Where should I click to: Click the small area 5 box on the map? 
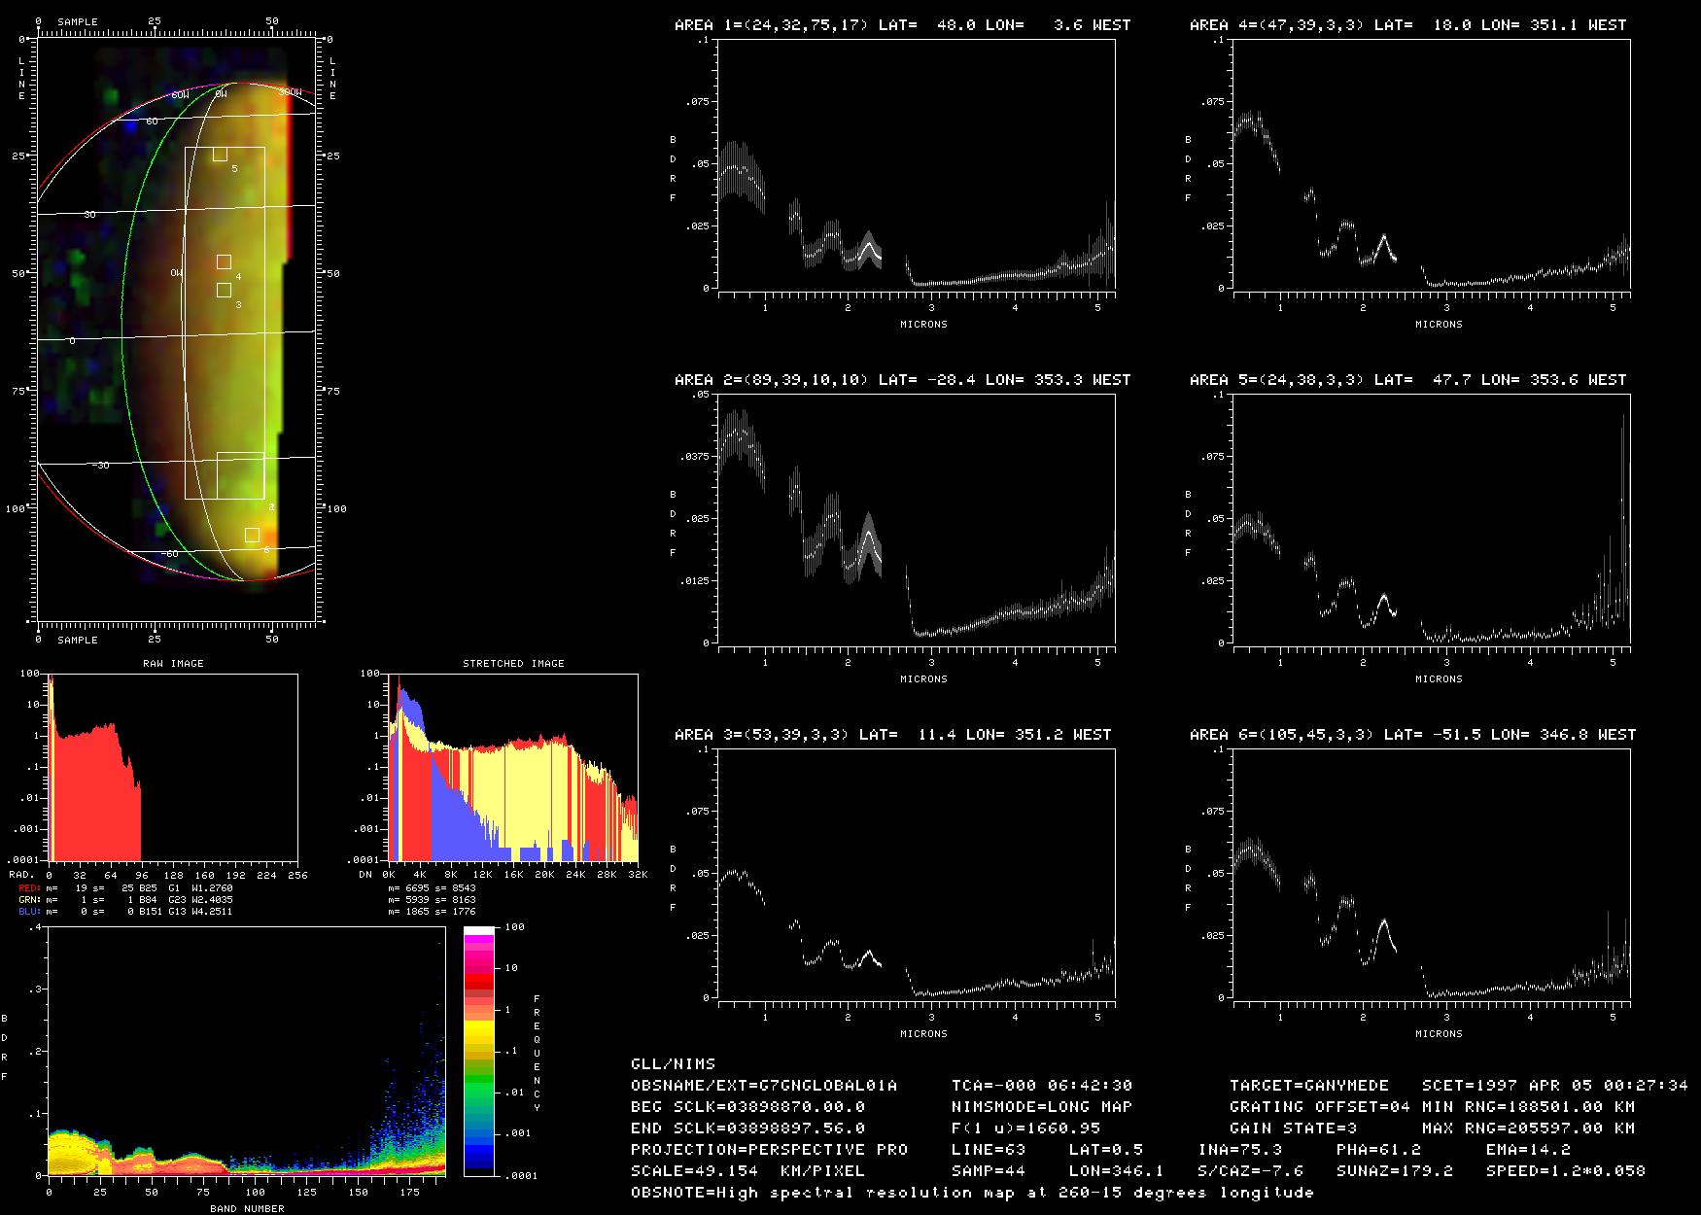point(220,154)
